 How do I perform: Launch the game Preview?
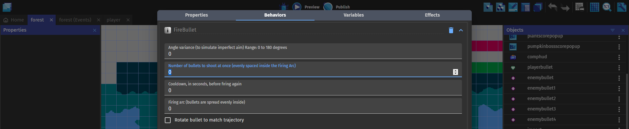pos(306,7)
